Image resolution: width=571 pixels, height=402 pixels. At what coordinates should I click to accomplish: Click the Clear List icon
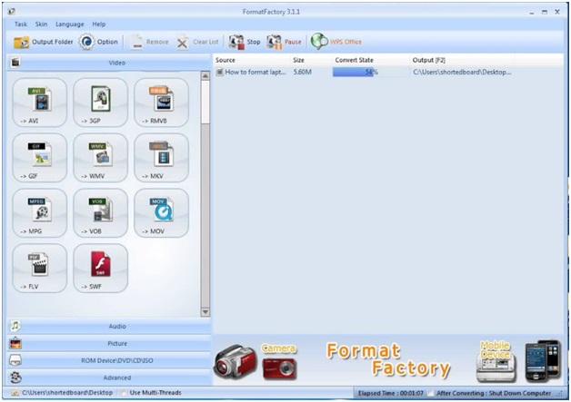[x=183, y=42]
